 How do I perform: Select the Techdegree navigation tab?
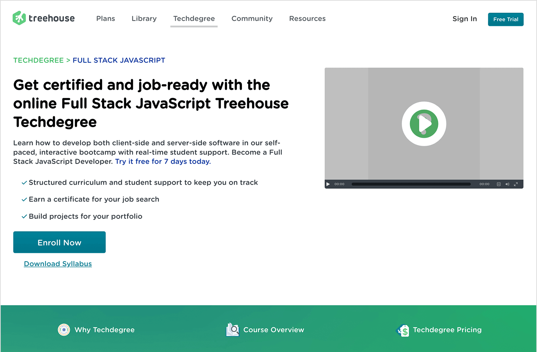pyautogui.click(x=194, y=19)
